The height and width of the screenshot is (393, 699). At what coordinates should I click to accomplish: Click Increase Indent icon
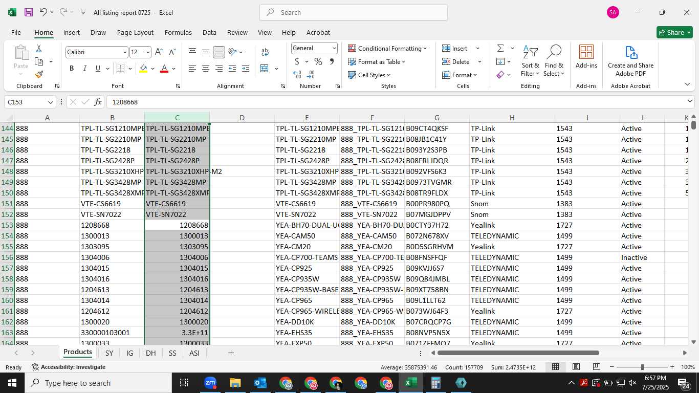pyautogui.click(x=246, y=69)
